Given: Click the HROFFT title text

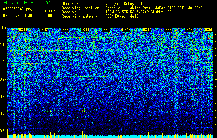Looking at the screenshot, I should pos(22,3).
